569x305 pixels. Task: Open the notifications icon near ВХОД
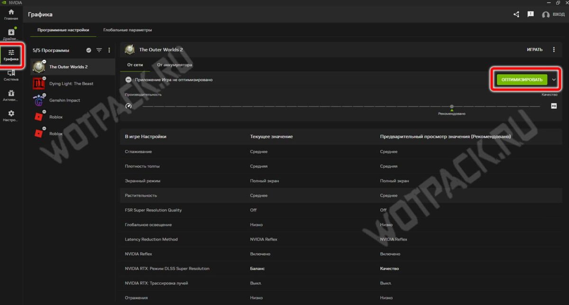(531, 15)
